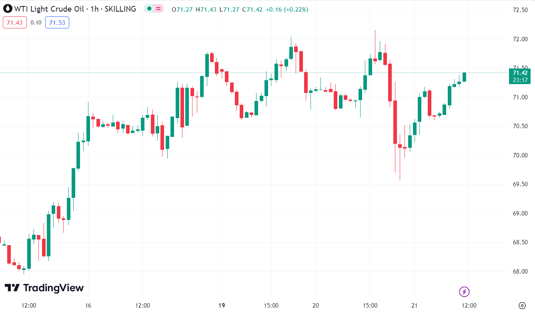This screenshot has width=535, height=316.
Task: Click the oil drop symbol icon
Action: [7, 9]
